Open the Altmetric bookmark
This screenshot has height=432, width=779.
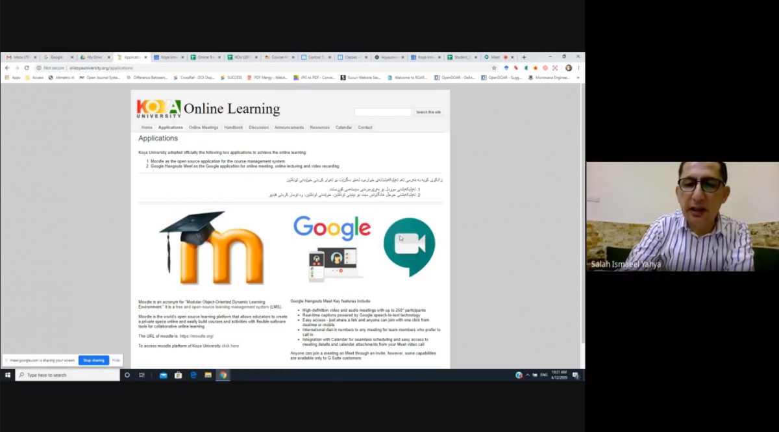pos(62,77)
